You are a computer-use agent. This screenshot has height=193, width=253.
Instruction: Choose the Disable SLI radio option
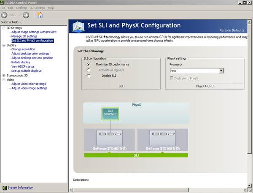(89, 76)
